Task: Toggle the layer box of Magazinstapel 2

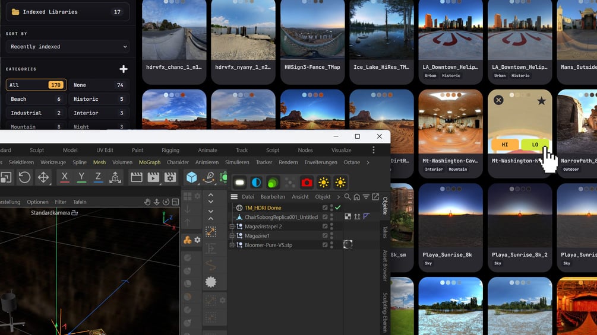Action: click(325, 226)
